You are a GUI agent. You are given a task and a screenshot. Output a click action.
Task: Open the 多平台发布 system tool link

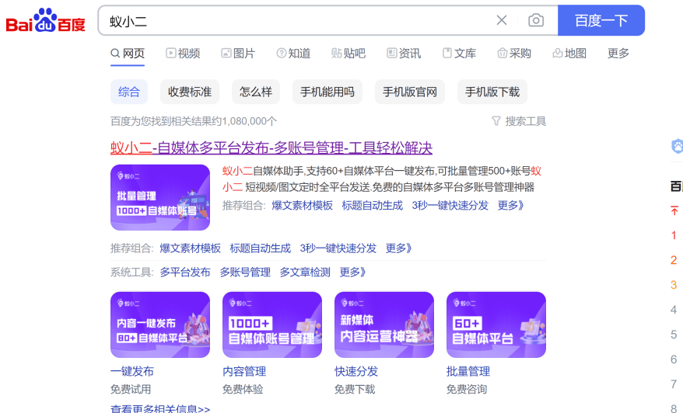pyautogui.click(x=185, y=272)
